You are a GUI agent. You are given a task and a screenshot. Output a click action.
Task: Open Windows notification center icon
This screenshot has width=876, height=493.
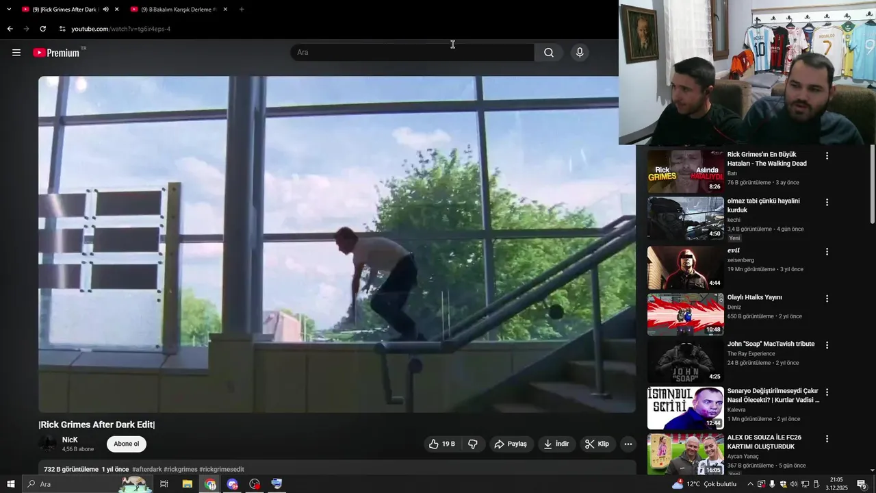point(862,484)
